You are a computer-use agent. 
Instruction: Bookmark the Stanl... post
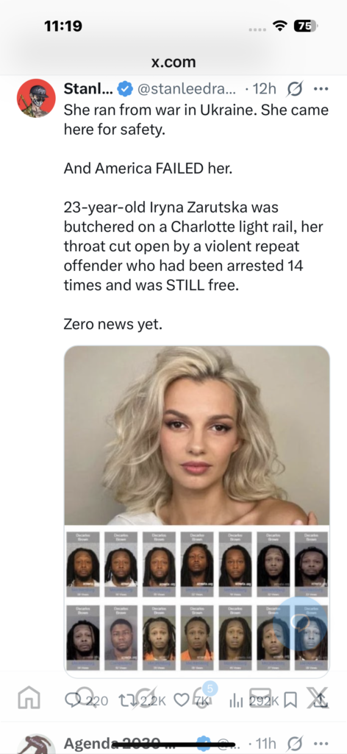(x=290, y=701)
